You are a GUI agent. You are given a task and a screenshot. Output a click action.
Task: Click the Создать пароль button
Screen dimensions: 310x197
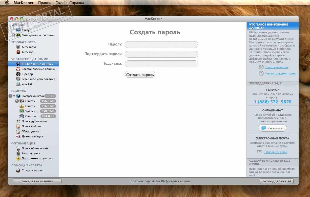[x=140, y=75]
